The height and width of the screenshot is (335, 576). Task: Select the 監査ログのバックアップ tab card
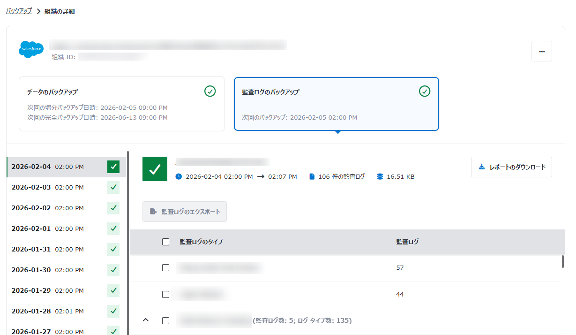click(x=336, y=104)
